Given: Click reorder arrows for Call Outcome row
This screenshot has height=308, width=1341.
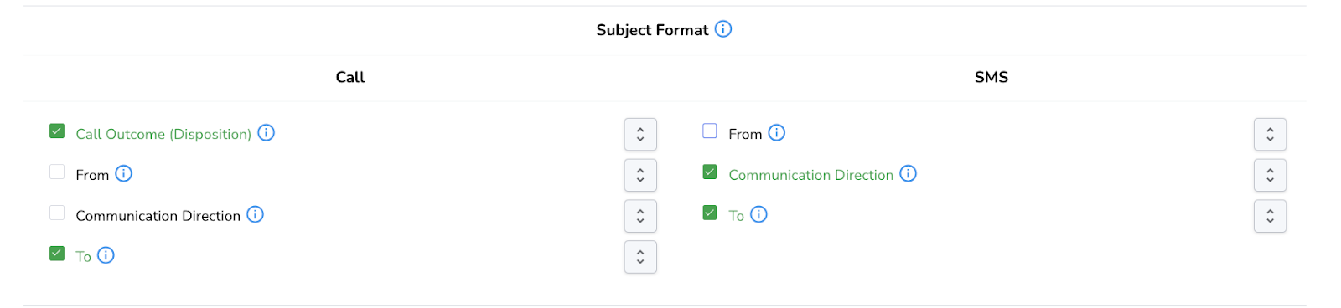Looking at the screenshot, I should click(640, 134).
